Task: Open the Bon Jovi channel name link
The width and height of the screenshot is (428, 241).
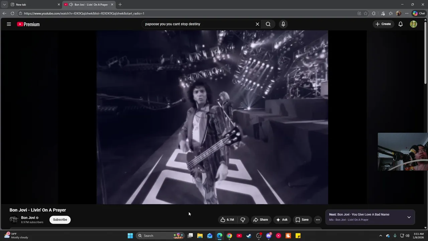Action: [28, 218]
